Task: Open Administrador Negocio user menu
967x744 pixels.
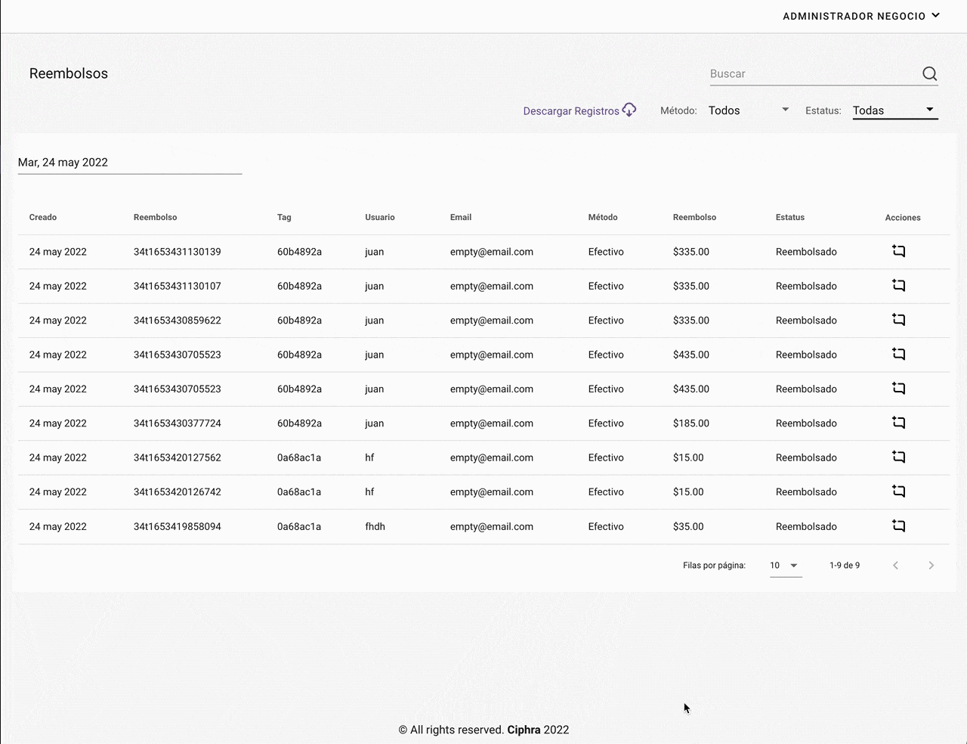Action: (860, 16)
